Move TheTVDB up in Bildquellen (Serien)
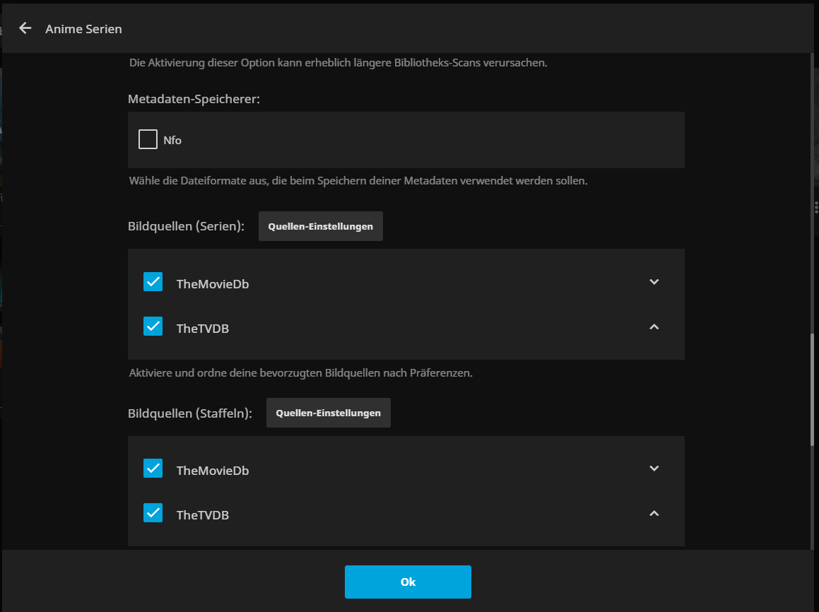Image resolution: width=819 pixels, height=612 pixels. (x=654, y=326)
